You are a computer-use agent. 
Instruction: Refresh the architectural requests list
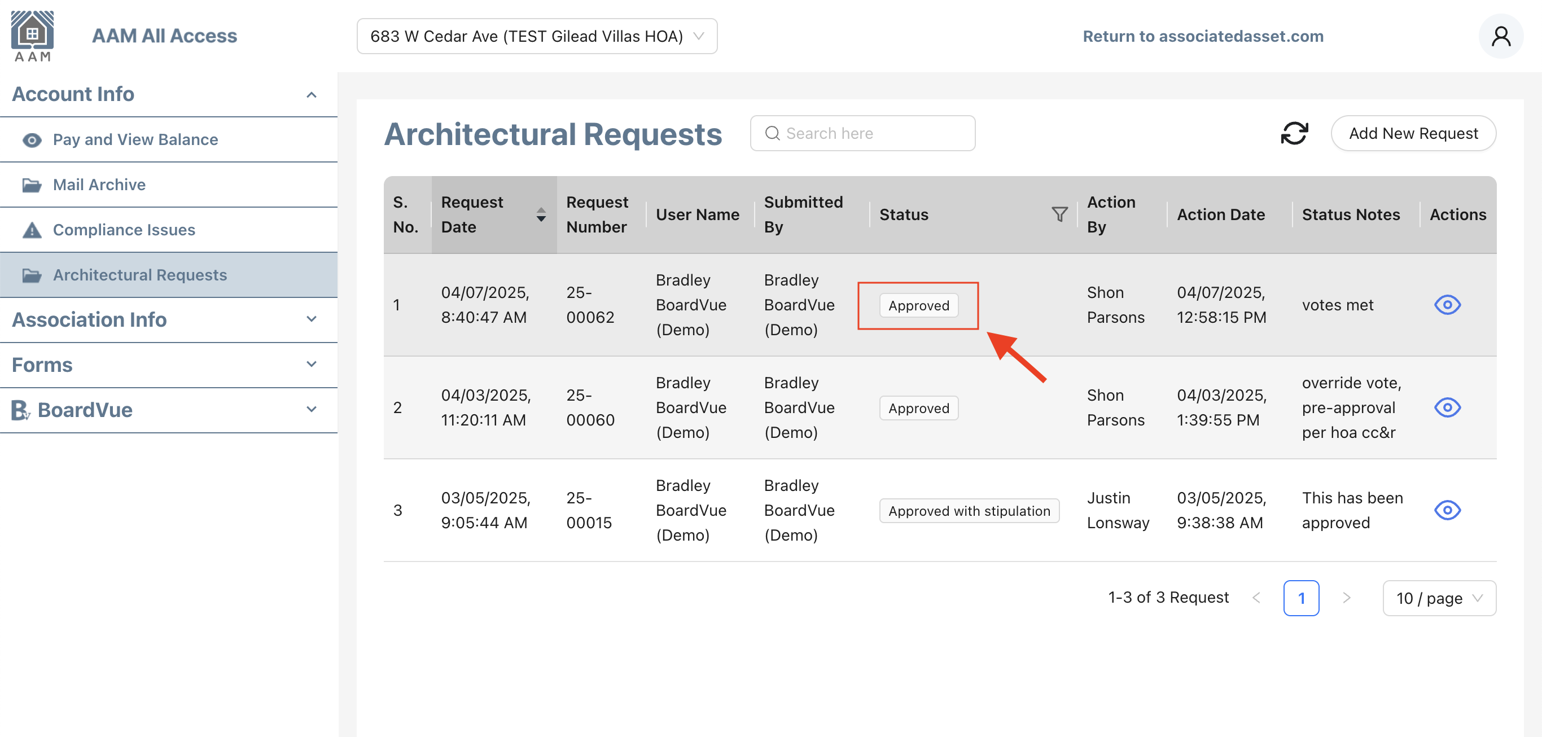pyautogui.click(x=1294, y=133)
